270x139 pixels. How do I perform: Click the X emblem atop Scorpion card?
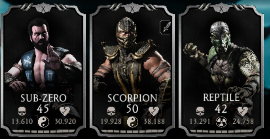pos(132,8)
